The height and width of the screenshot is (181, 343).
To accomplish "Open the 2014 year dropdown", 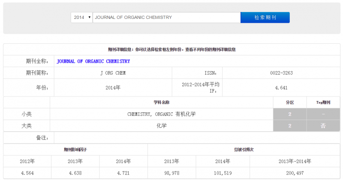I will [81, 18].
